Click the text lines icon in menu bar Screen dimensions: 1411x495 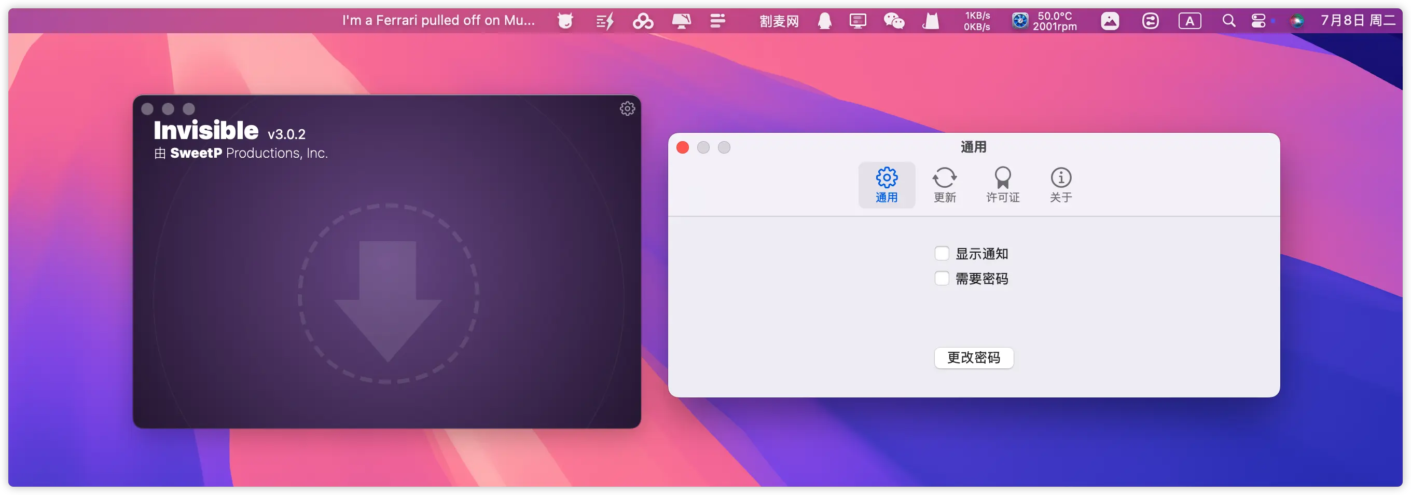click(x=717, y=21)
